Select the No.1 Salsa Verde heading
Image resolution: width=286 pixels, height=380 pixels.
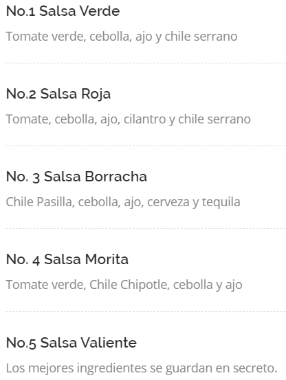63,11
